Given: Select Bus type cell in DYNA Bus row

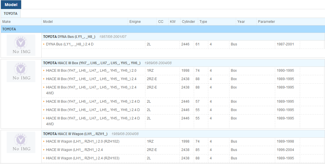Looking at the screenshot, I should click(x=234, y=44).
